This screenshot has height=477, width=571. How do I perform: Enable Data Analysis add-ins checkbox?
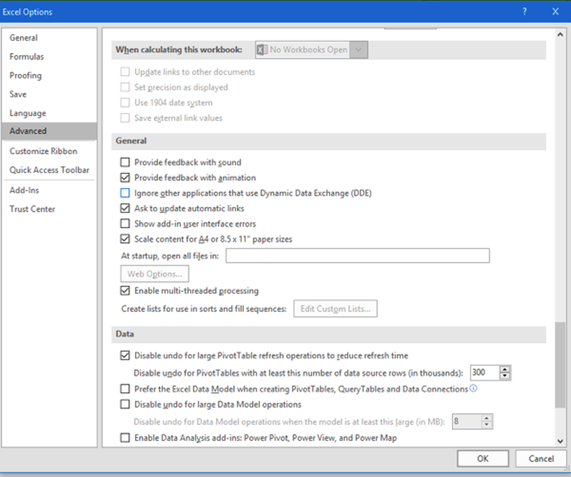coord(125,438)
